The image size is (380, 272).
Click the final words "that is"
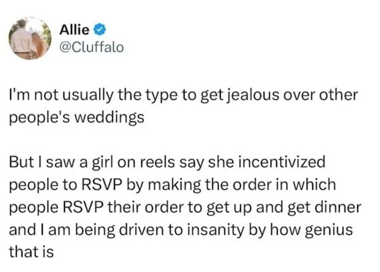tap(31, 252)
